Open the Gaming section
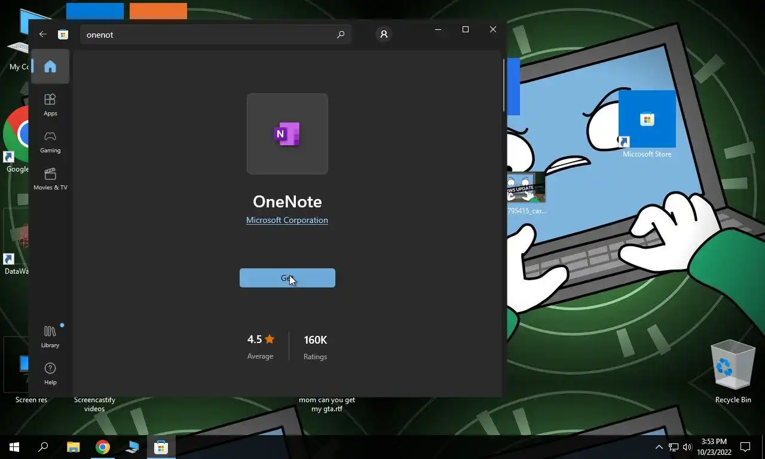The height and width of the screenshot is (459, 765). [50, 142]
